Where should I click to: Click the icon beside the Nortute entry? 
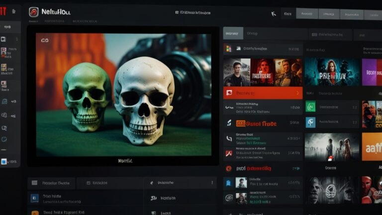(154, 198)
